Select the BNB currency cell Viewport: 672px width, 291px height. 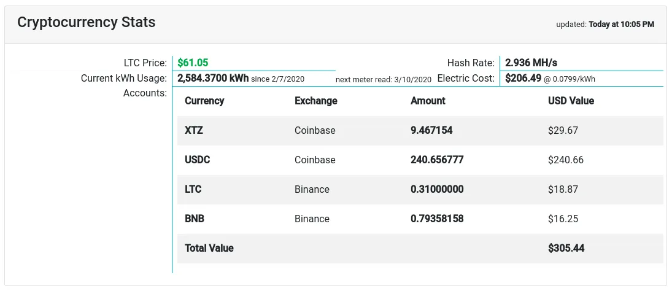click(195, 219)
